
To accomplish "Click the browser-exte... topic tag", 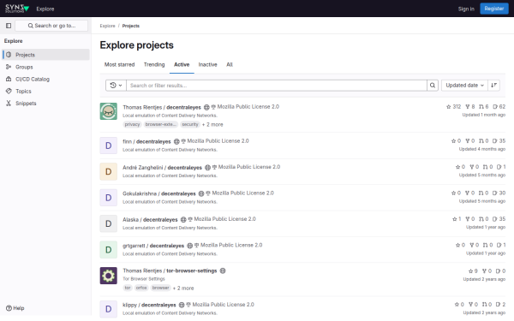I will tap(161, 124).
